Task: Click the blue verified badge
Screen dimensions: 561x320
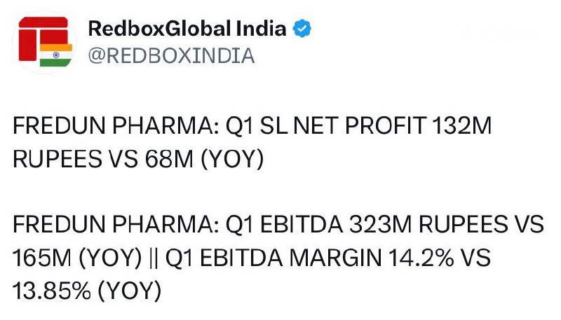Action: click(x=302, y=29)
